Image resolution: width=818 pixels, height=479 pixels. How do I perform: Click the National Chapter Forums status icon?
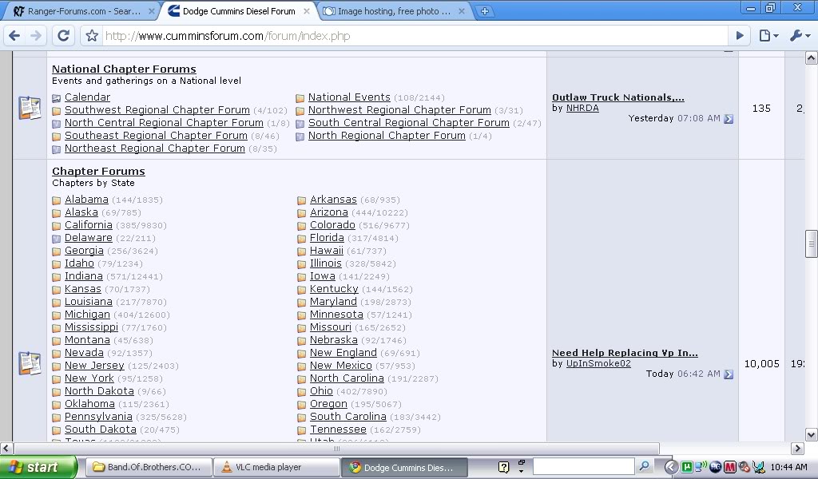pyautogui.click(x=30, y=108)
